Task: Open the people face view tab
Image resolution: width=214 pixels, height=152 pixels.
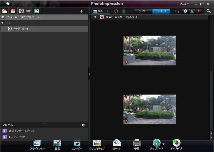Action: (x=37, y=11)
